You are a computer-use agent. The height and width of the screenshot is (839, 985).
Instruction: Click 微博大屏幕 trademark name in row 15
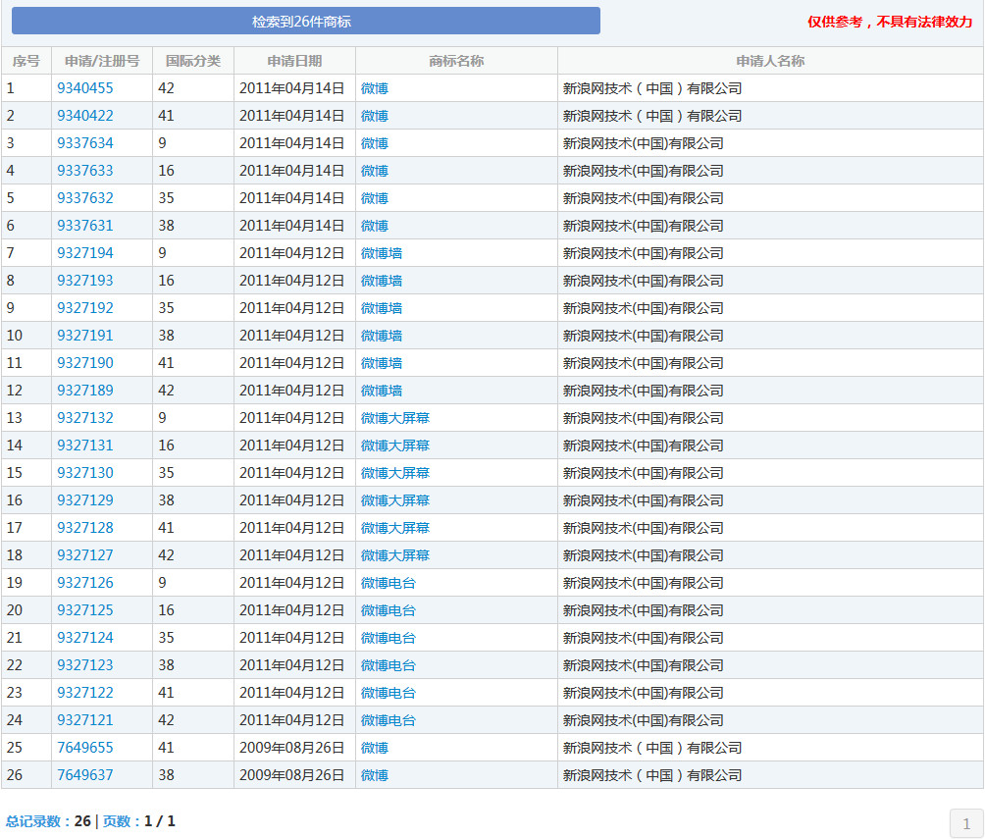pyautogui.click(x=395, y=473)
